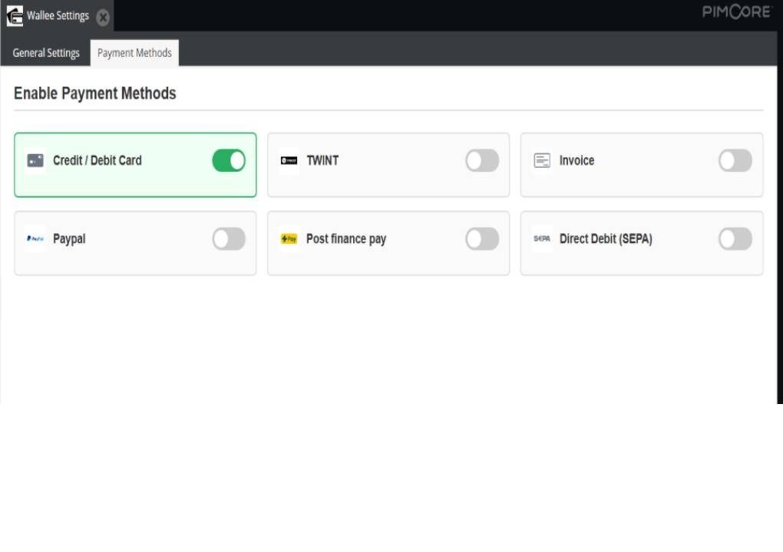
Task: Click the Paypal logo icon
Action: (x=35, y=239)
